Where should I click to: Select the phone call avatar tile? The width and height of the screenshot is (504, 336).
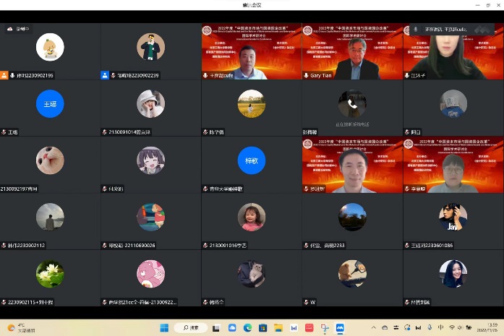[352, 104]
